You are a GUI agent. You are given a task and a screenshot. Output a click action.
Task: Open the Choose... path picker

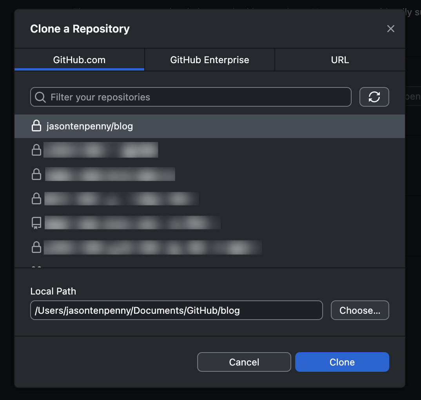pyautogui.click(x=359, y=310)
